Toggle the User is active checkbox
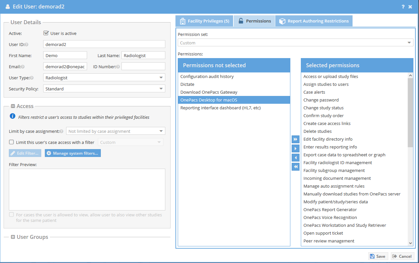The width and height of the screenshot is (419, 263). pyautogui.click(x=46, y=33)
